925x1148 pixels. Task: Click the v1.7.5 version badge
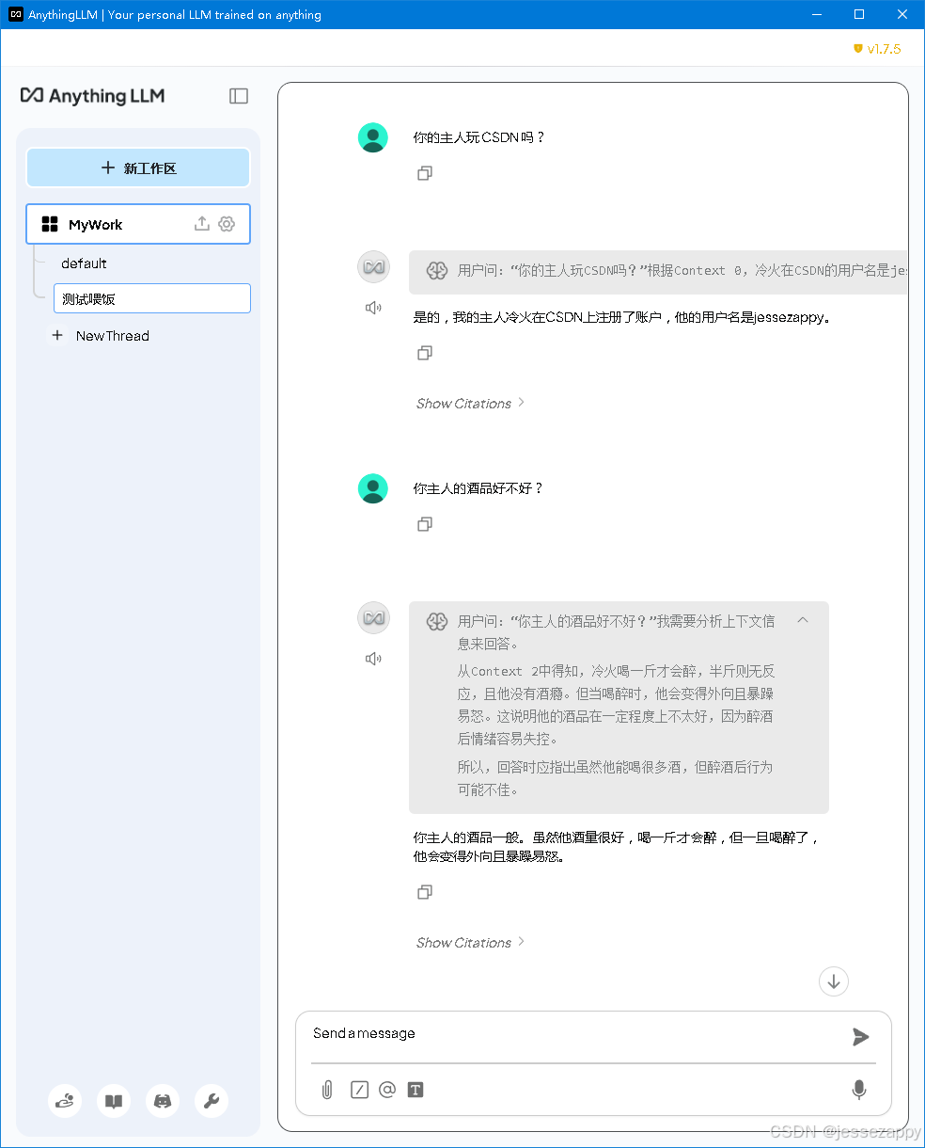click(x=877, y=49)
